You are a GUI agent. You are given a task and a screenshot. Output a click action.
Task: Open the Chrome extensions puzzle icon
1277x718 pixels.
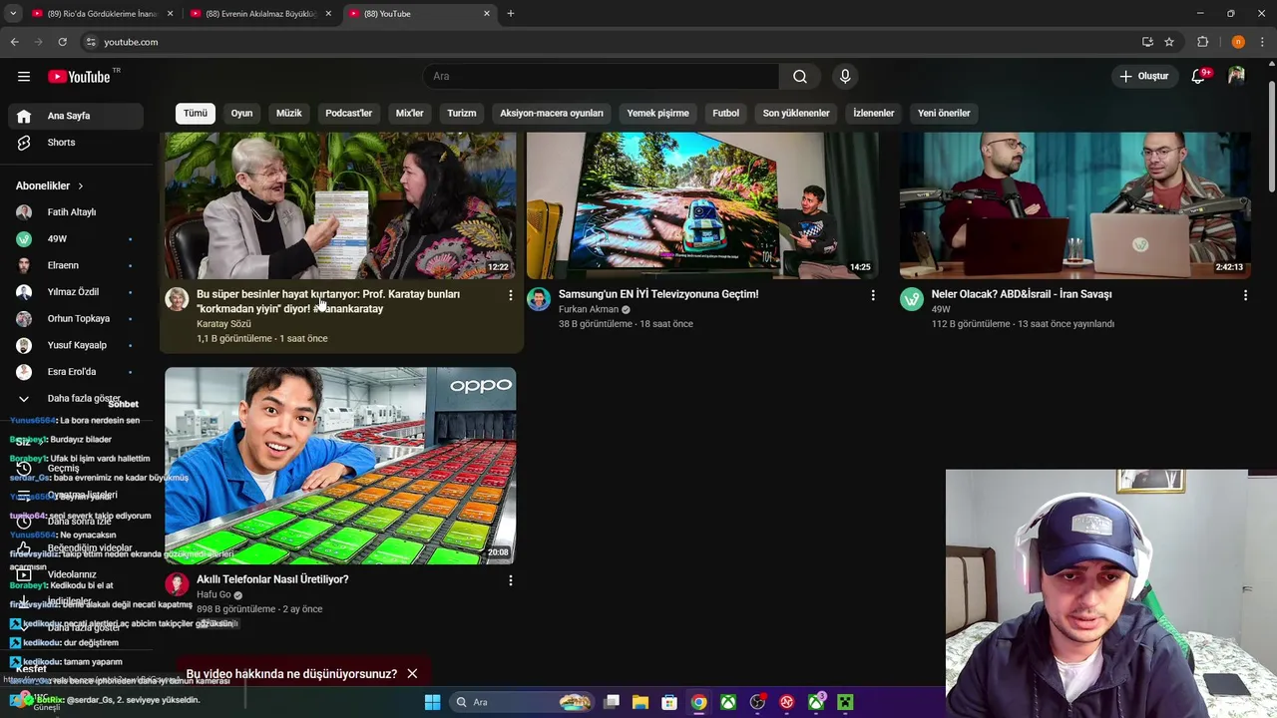tap(1203, 42)
